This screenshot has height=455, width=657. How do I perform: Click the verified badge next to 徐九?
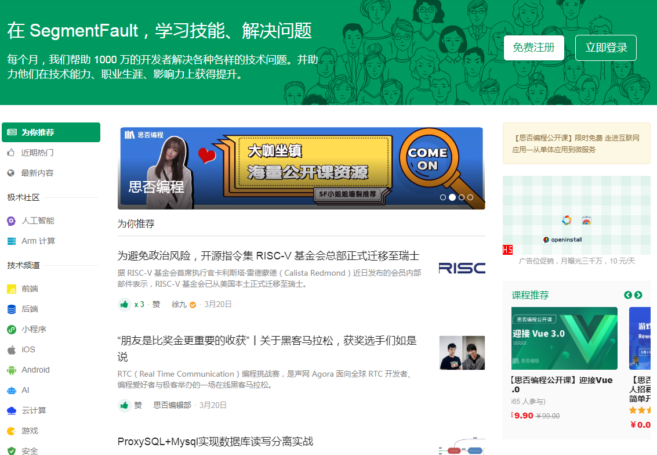pyautogui.click(x=193, y=305)
